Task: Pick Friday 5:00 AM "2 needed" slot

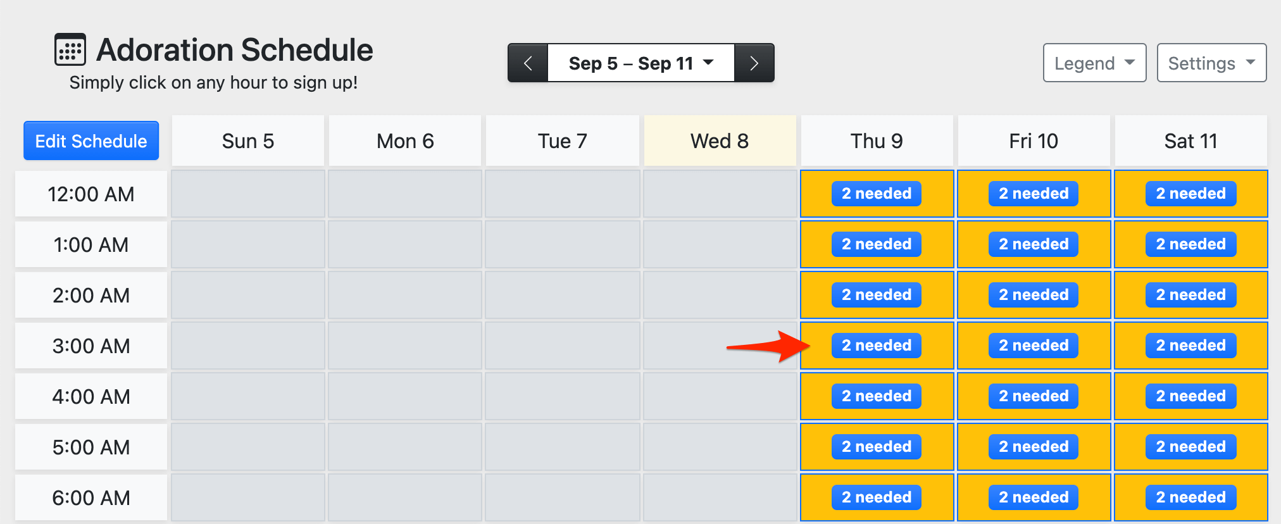Action: click(1034, 447)
